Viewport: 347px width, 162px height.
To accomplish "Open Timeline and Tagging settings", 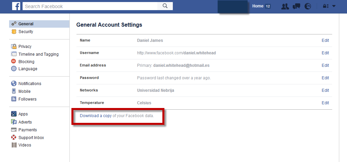I will pos(38,54).
